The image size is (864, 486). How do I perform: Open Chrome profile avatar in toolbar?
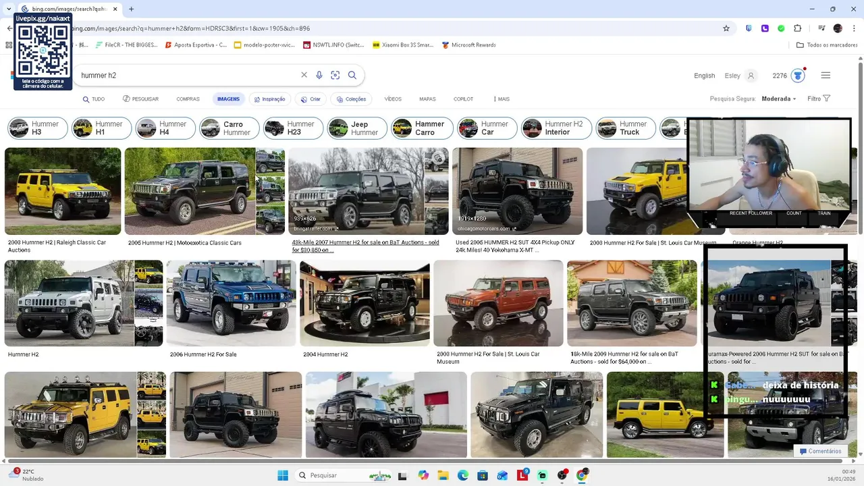click(x=838, y=28)
